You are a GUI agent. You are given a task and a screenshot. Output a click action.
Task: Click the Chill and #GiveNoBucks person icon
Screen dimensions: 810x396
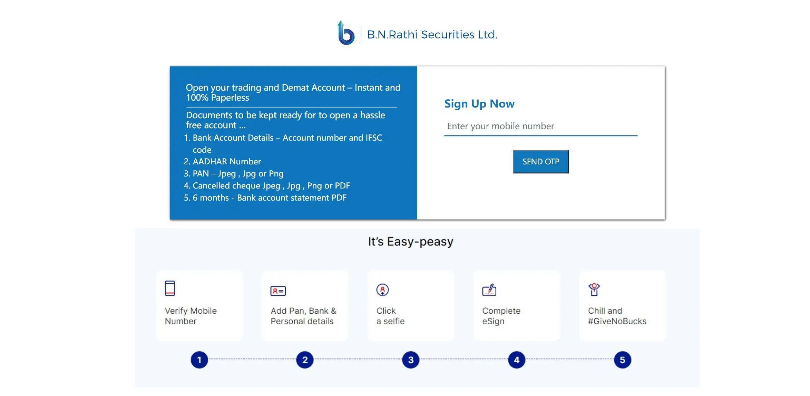[x=594, y=290]
